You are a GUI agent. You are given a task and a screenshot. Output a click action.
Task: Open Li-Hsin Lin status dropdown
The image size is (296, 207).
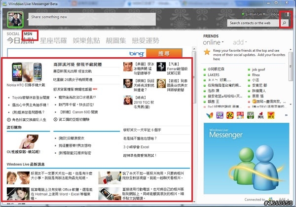coord(254,15)
